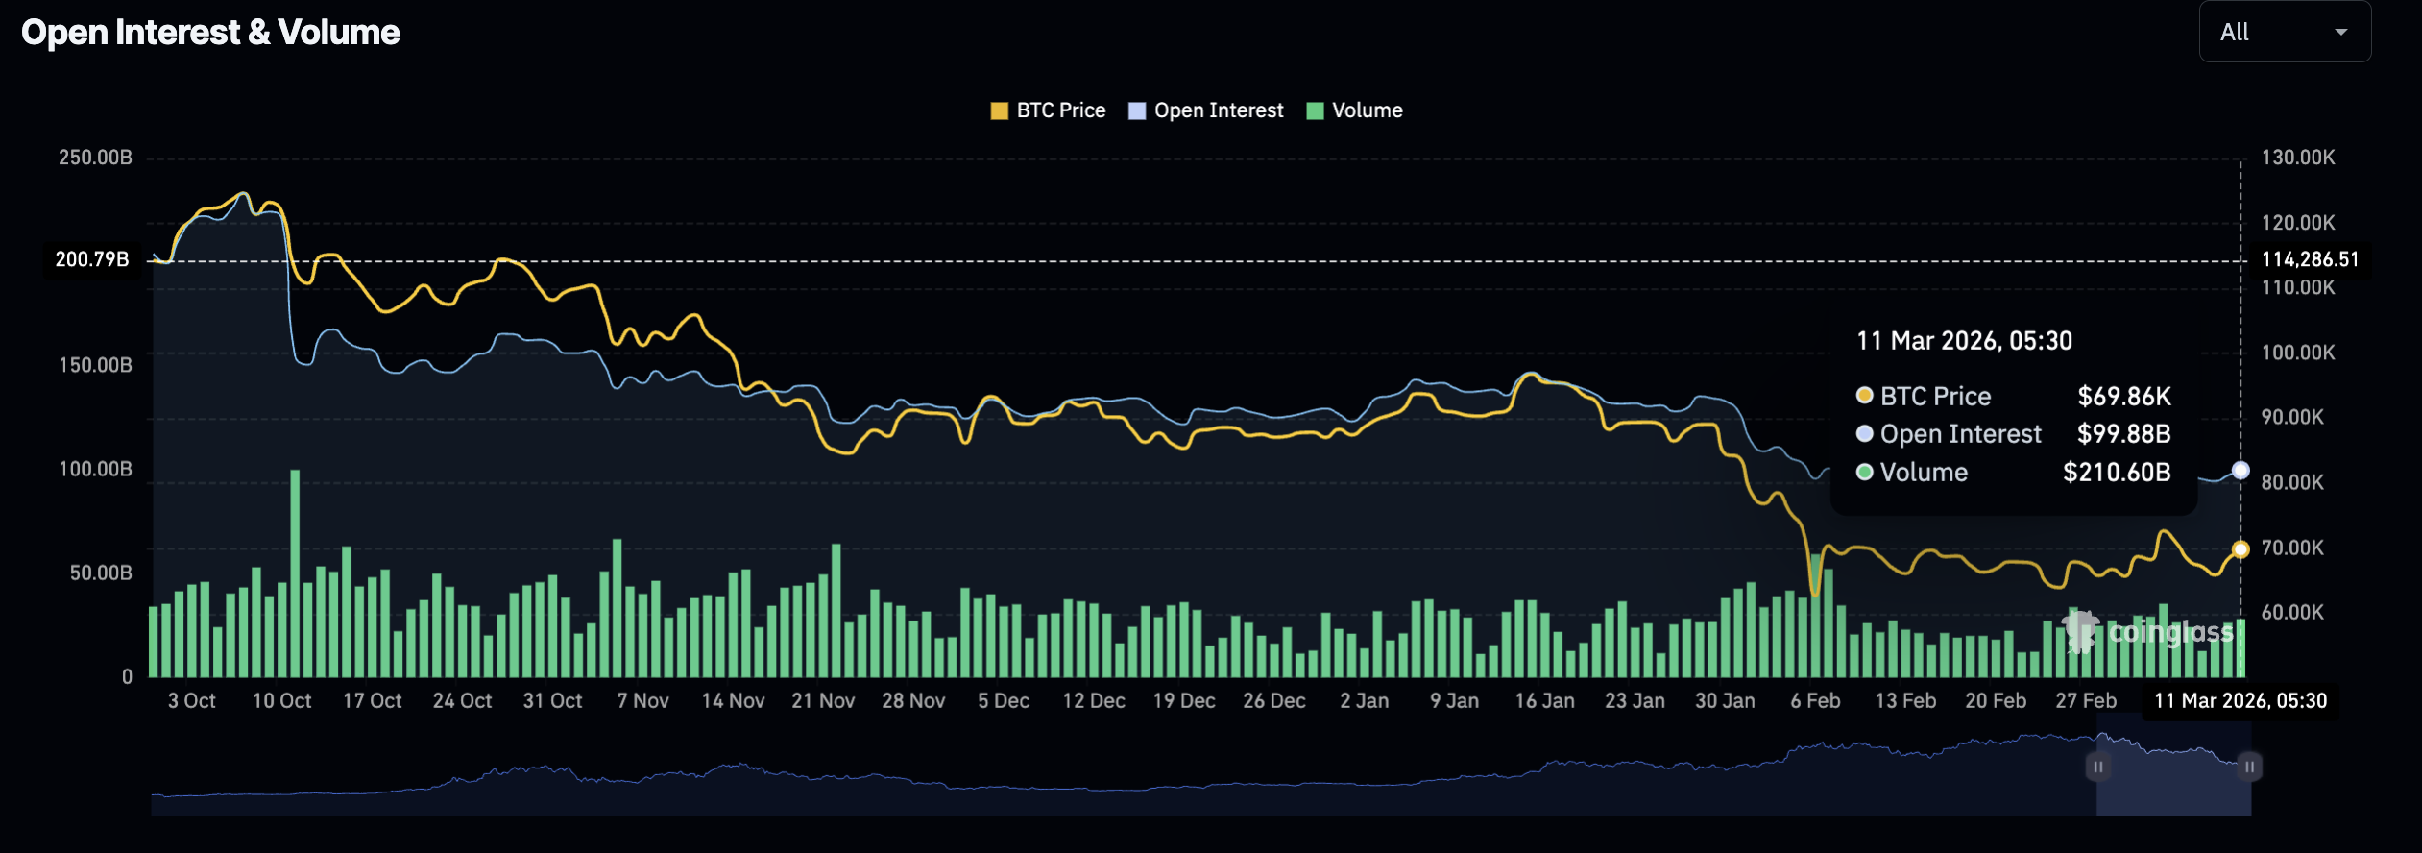Click the green Volume legend square
This screenshot has height=853, width=2422.
tap(1316, 110)
